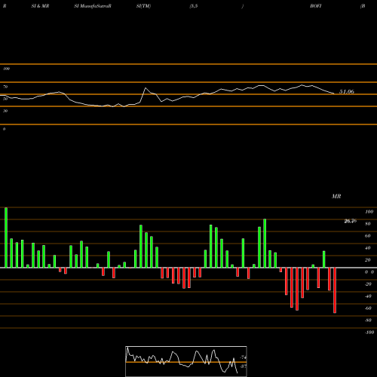Click the 'SI MunafaSutraR' header text
This screenshot has width=377, height=377.
point(93,6)
